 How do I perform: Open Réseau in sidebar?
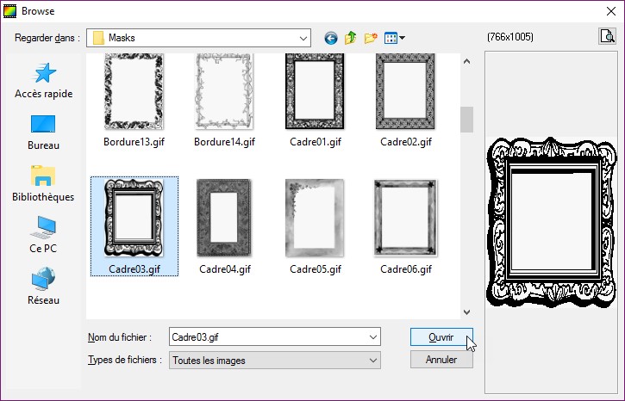pyautogui.click(x=43, y=287)
